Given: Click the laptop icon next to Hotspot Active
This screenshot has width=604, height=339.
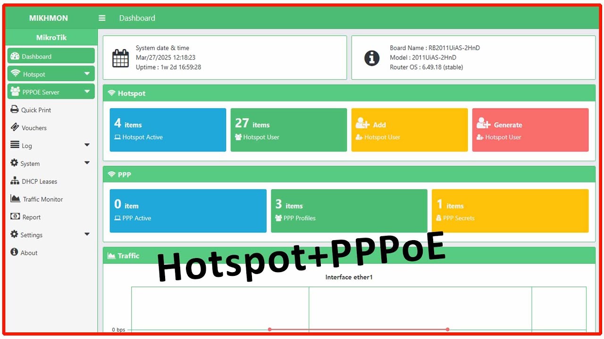Looking at the screenshot, I should coord(117,137).
